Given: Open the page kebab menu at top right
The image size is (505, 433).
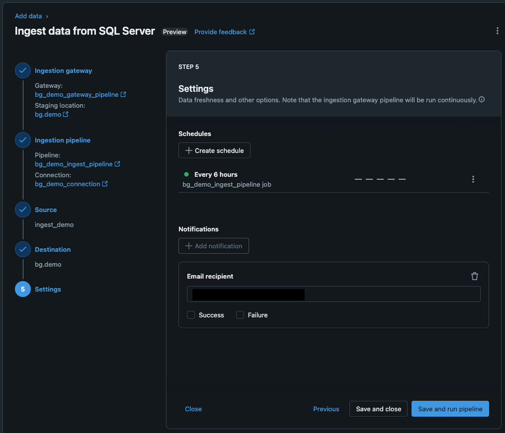Looking at the screenshot, I should pyautogui.click(x=497, y=31).
